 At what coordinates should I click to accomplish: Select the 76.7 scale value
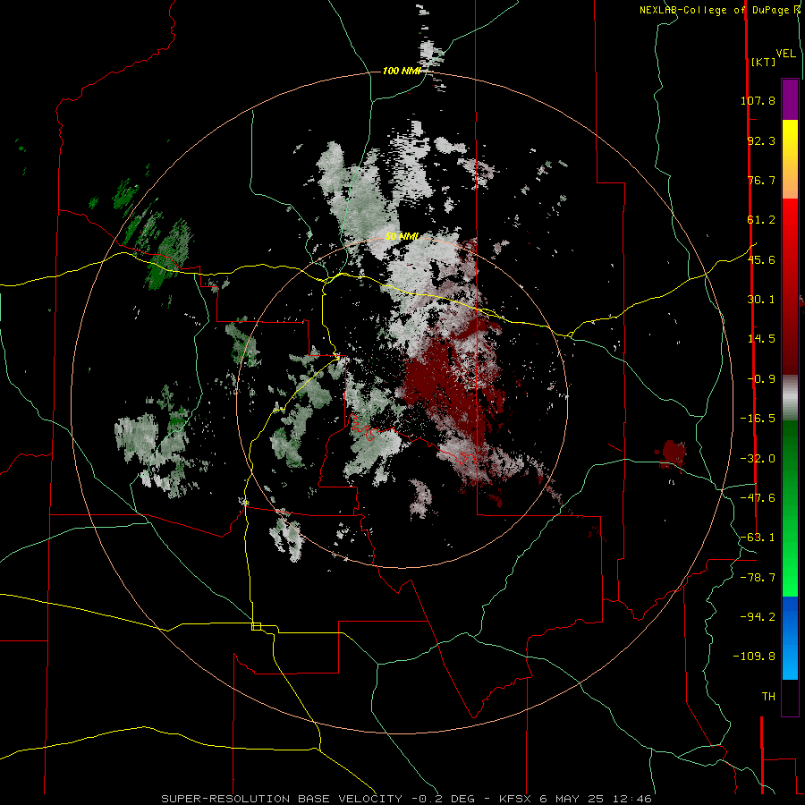[761, 180]
